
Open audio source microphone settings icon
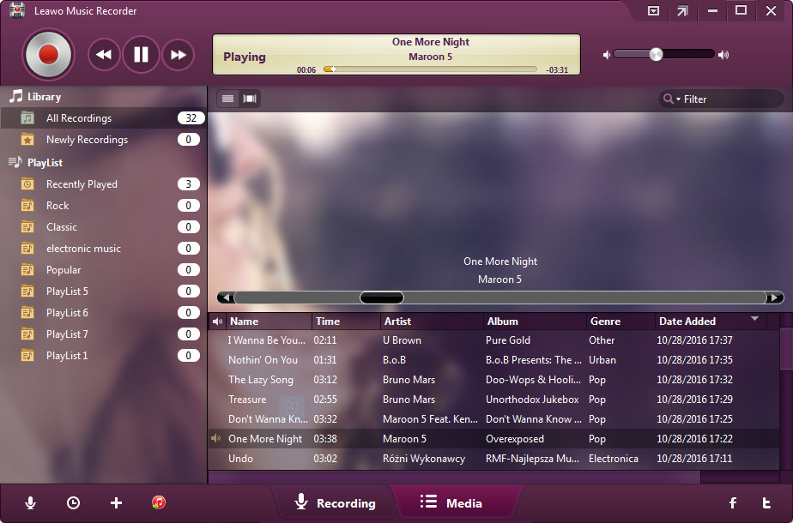(30, 502)
